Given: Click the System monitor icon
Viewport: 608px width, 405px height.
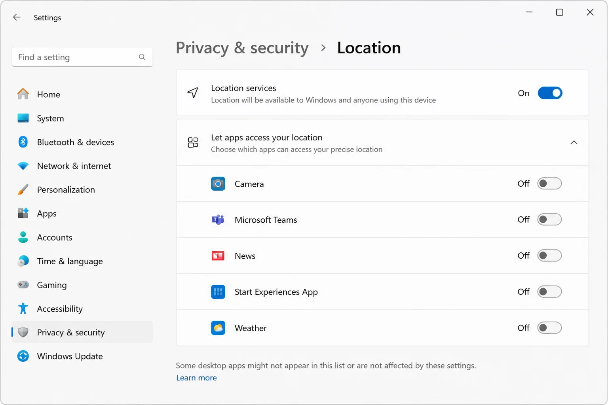Looking at the screenshot, I should coord(23,118).
